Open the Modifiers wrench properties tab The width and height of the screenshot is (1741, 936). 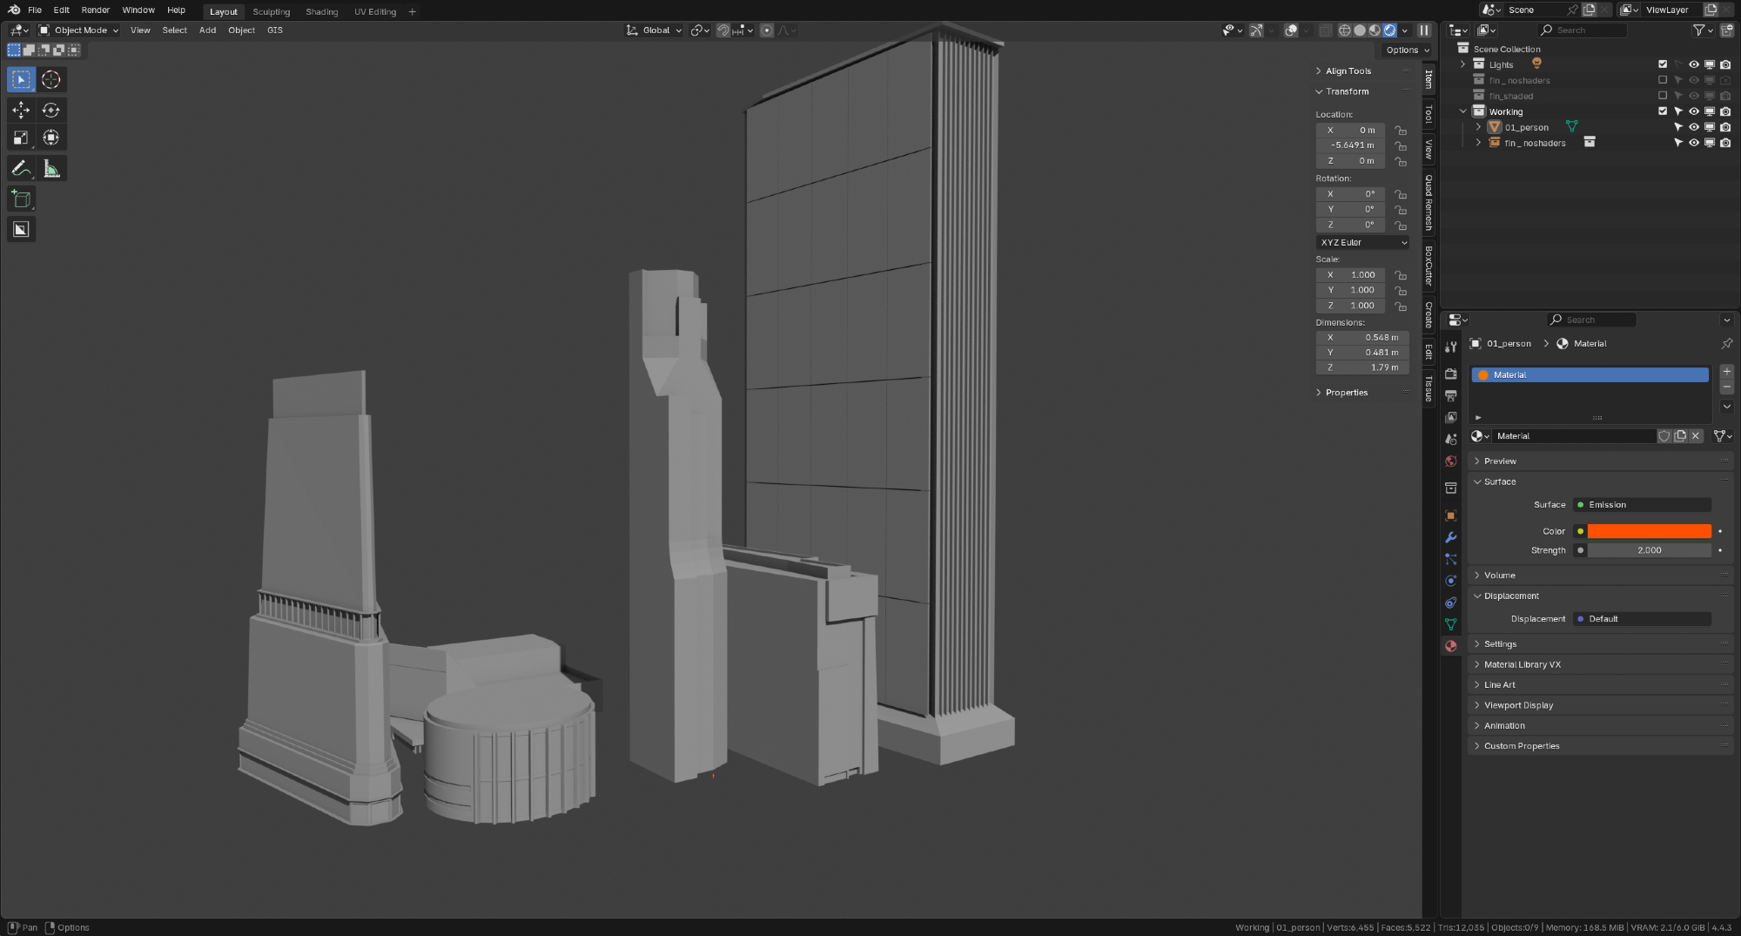(1450, 537)
